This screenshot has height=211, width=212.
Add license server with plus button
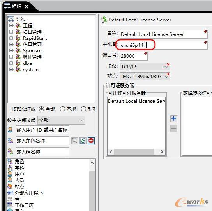[x=173, y=119]
